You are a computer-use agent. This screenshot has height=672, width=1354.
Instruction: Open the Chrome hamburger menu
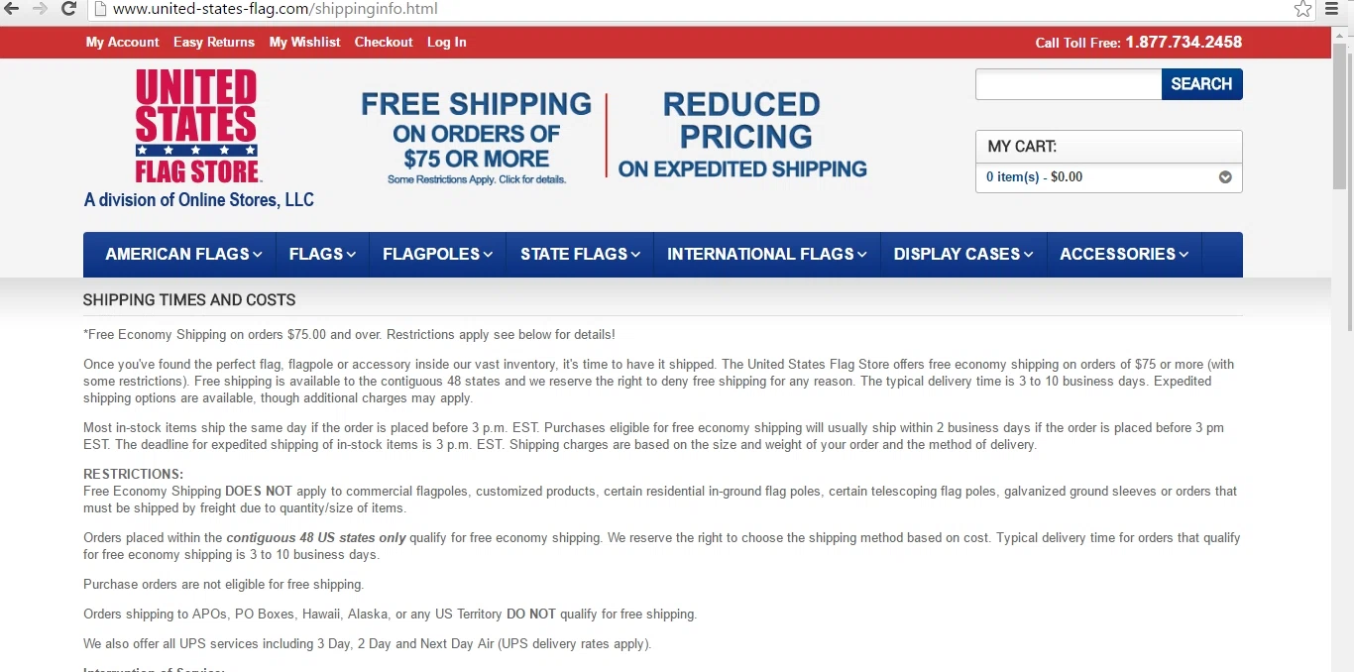click(x=1332, y=9)
